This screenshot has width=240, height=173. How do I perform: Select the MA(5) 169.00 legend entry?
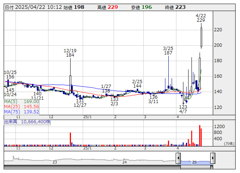pyautogui.click(x=22, y=101)
